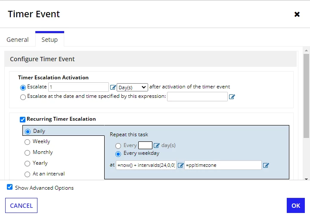
Task: Click the =pp!timezone input field
Action: point(223,165)
